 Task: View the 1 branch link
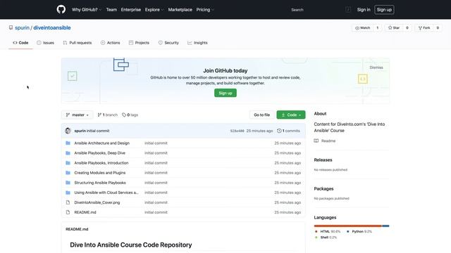point(108,115)
